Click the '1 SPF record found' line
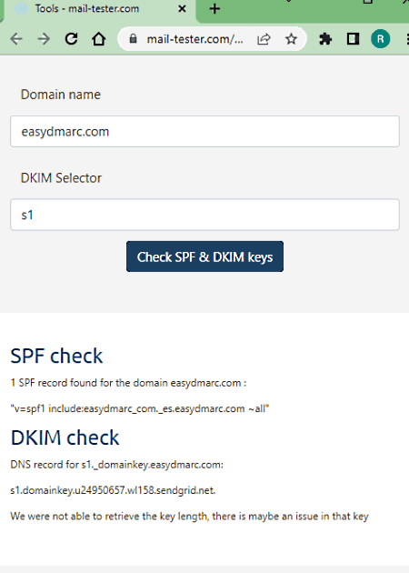The image size is (409, 573). (x=128, y=383)
